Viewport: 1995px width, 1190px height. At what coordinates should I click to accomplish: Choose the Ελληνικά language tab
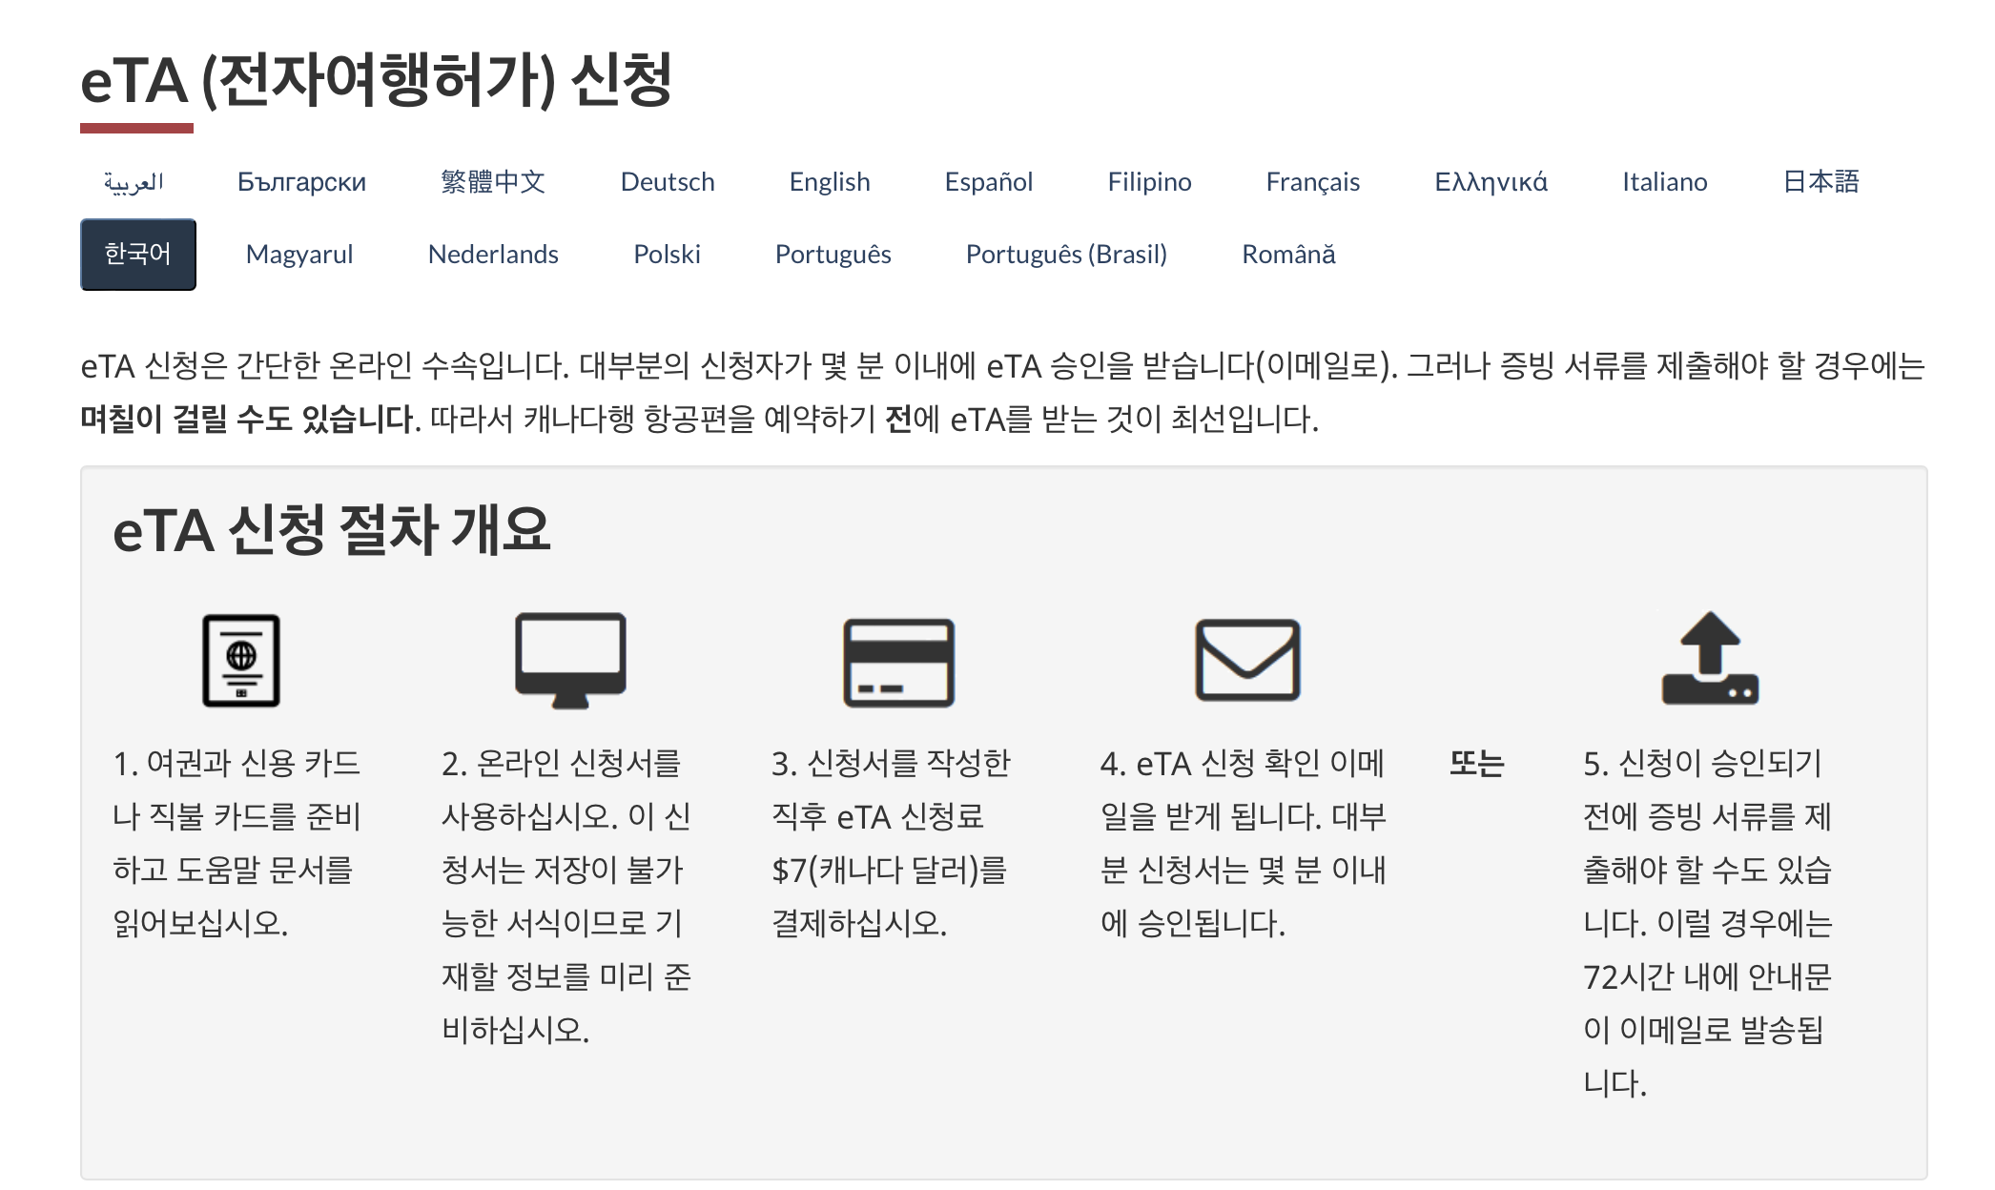coord(1491,182)
